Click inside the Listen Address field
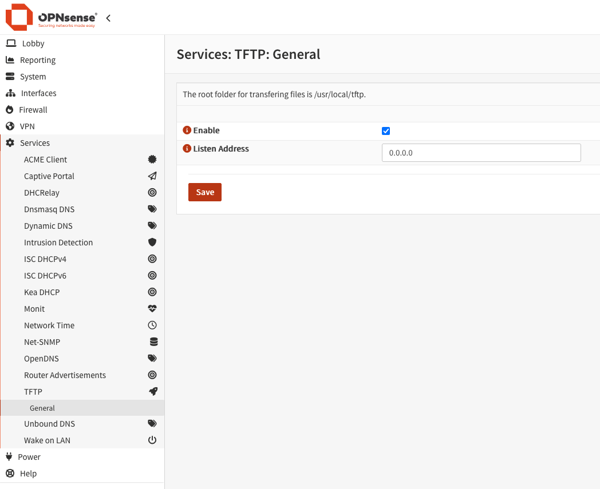Image resolution: width=600 pixels, height=489 pixels. tap(481, 153)
